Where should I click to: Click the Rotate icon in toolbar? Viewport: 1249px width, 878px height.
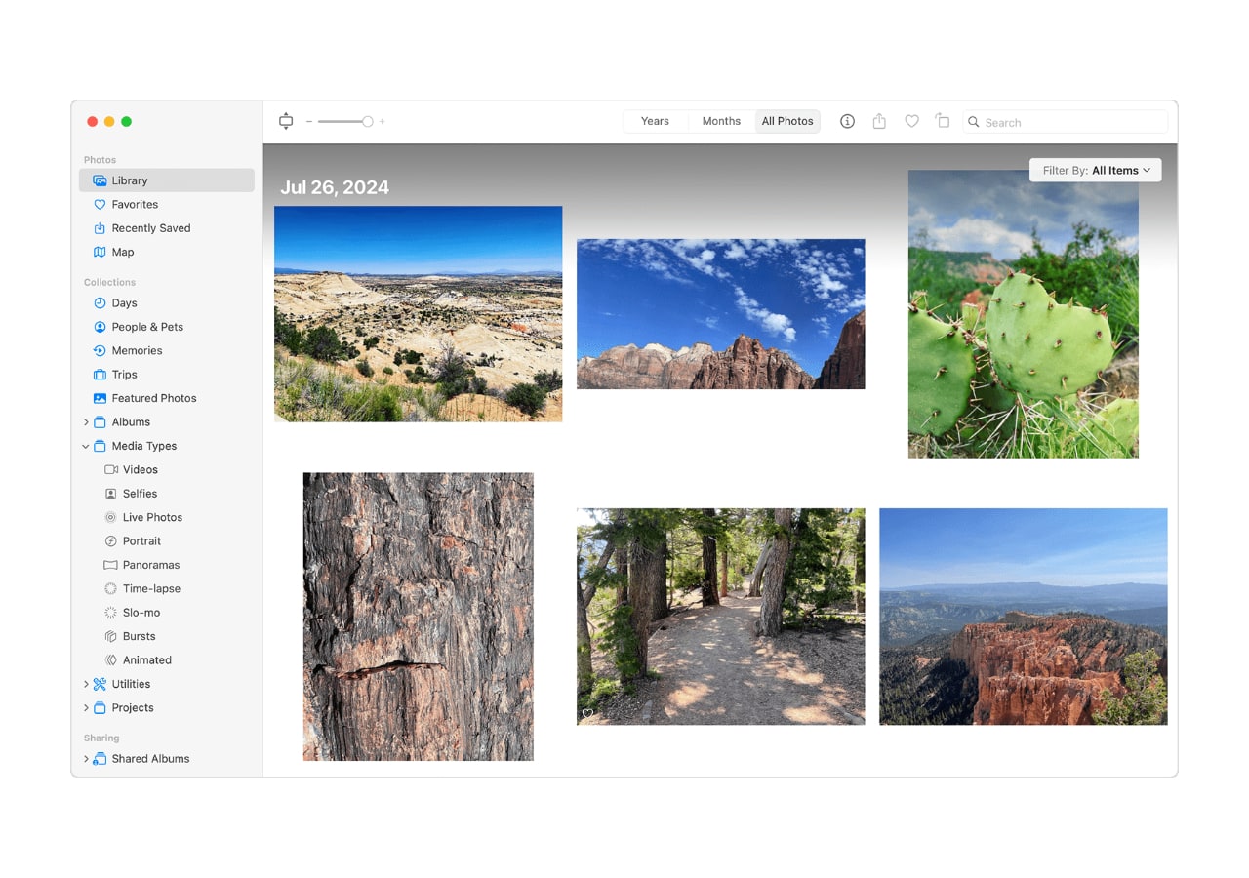pyautogui.click(x=943, y=121)
